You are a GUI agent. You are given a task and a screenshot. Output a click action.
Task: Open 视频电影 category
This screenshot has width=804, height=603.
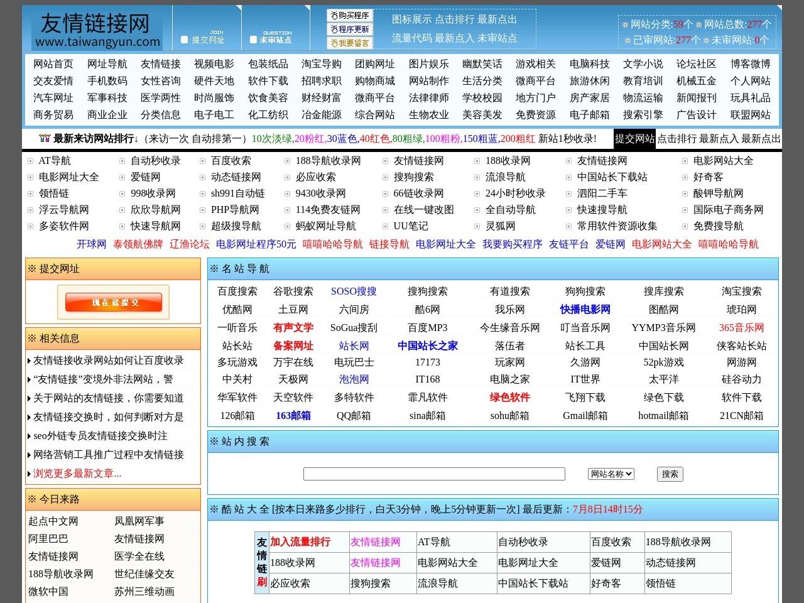pos(214,64)
